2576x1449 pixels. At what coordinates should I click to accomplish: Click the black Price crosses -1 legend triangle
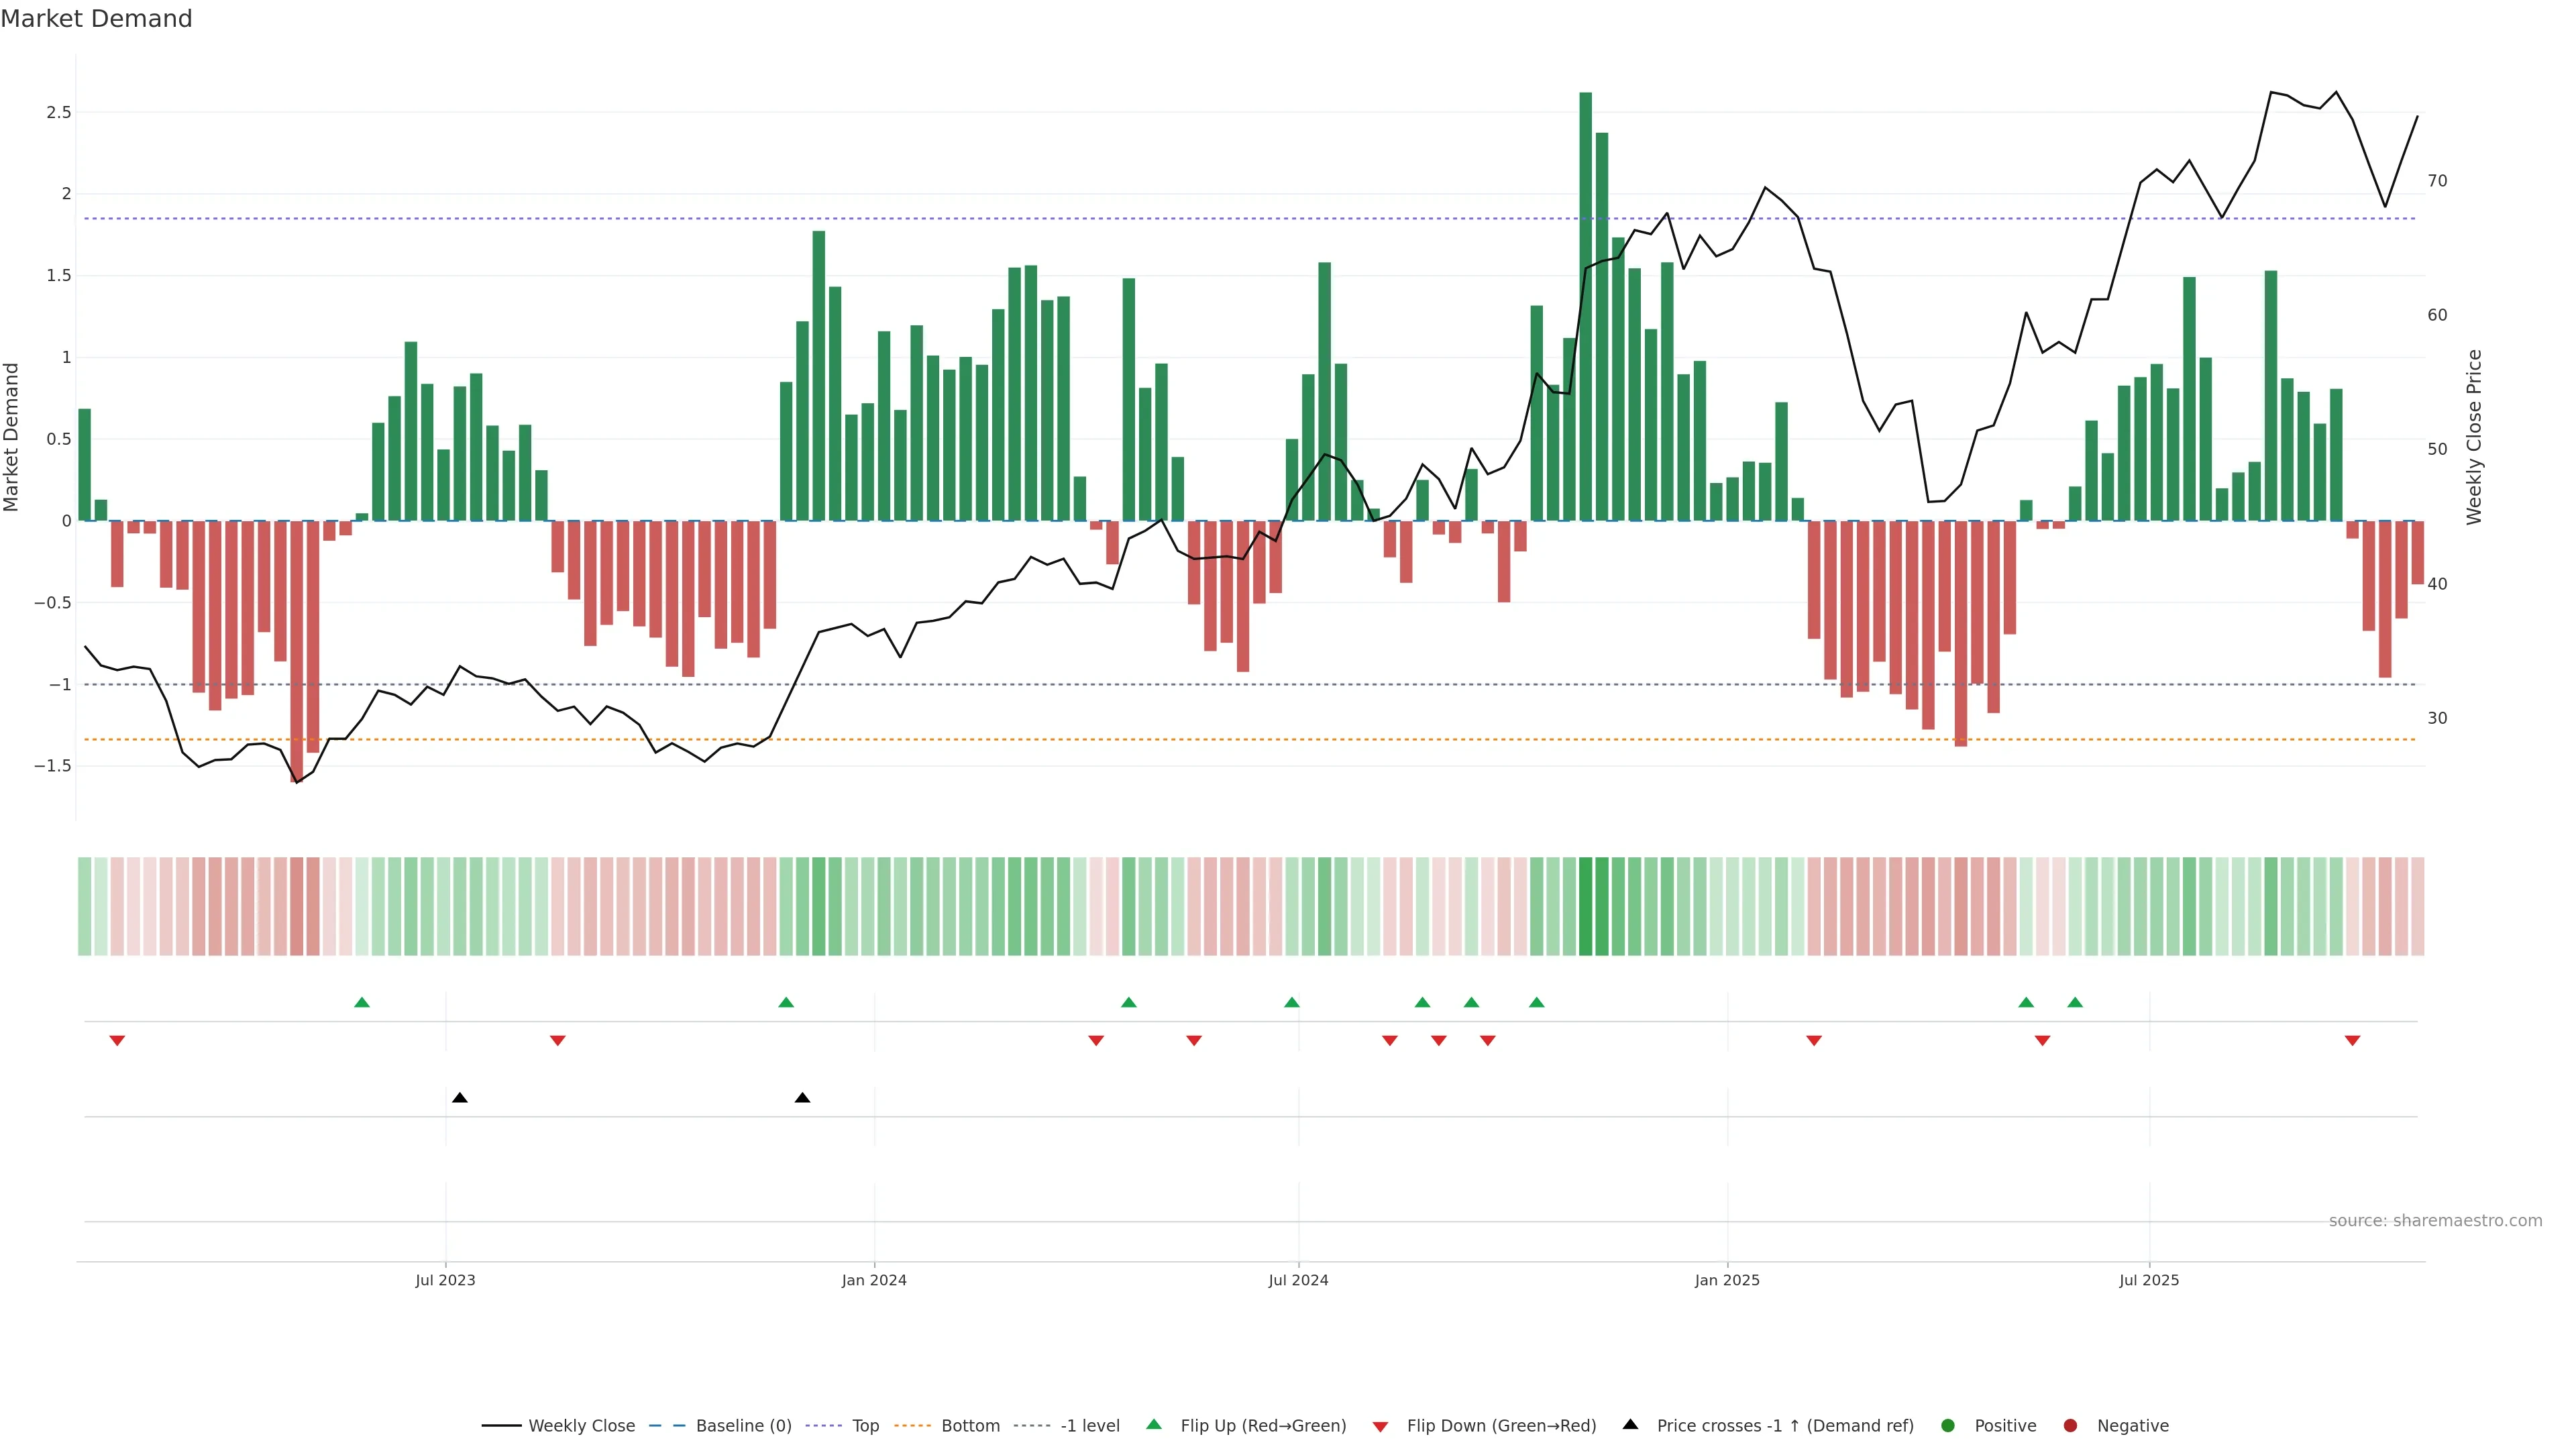(x=1630, y=1424)
